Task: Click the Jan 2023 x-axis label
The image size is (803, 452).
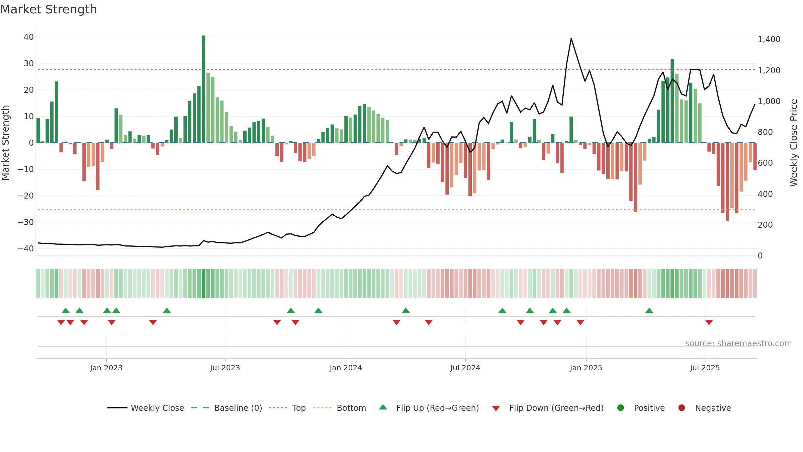Action: [106, 368]
